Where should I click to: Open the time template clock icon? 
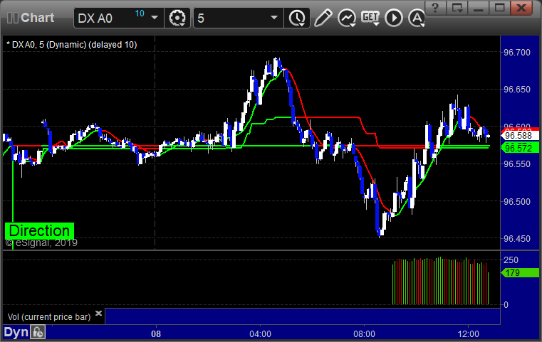(x=297, y=18)
